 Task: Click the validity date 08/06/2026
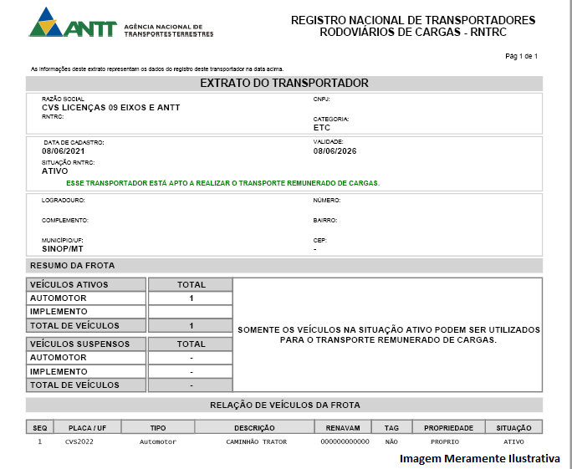click(335, 151)
